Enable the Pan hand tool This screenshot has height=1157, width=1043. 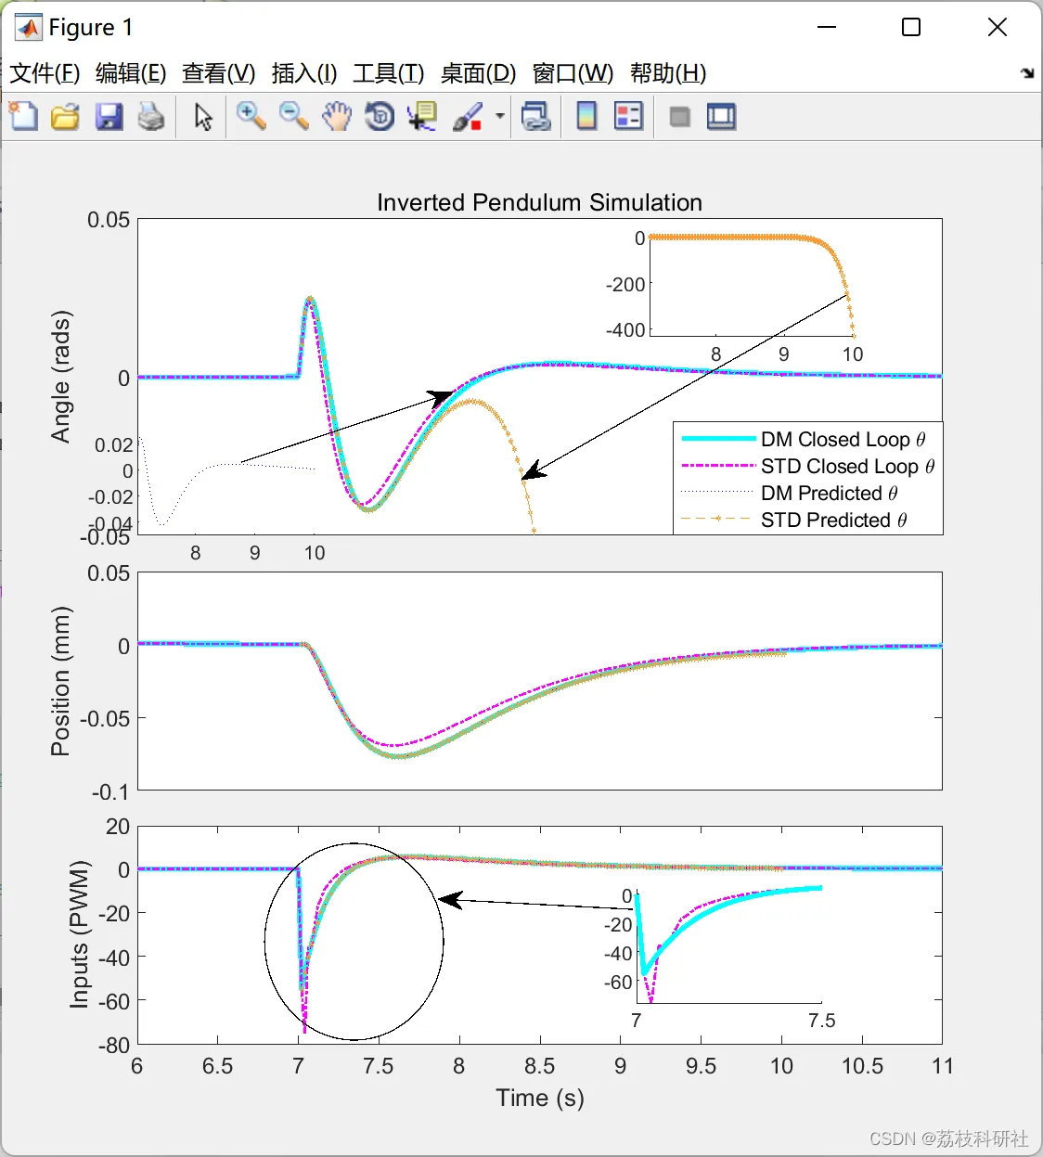pyautogui.click(x=337, y=117)
